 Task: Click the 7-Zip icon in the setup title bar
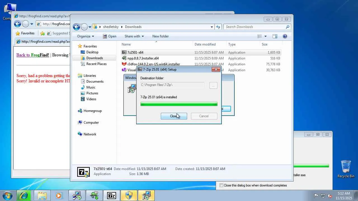click(x=140, y=70)
